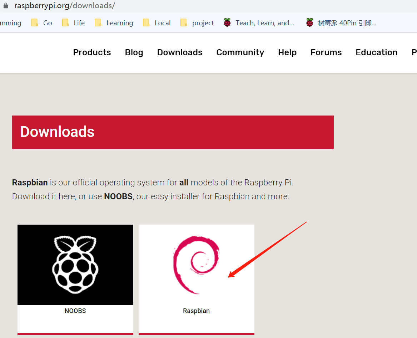Viewport: 417px width, 338px height.
Task: Go to the Blog navigation item
Action: point(134,52)
